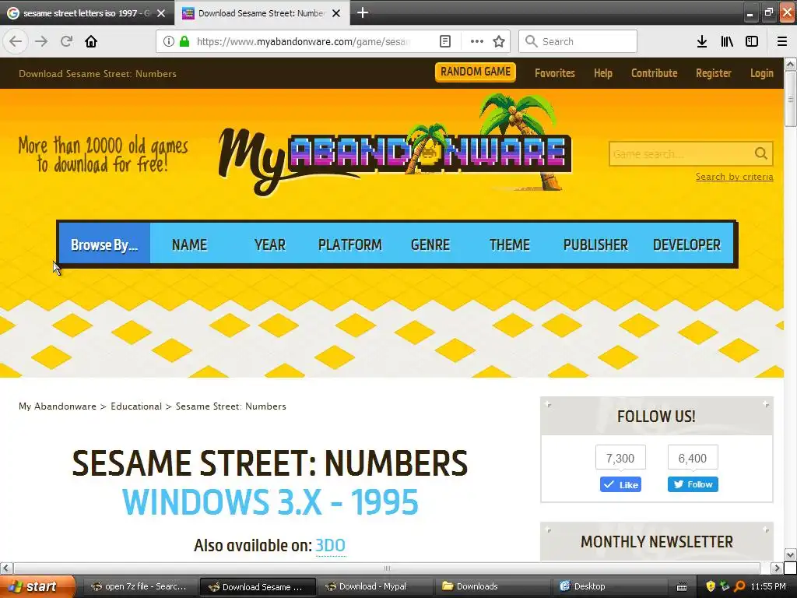Image resolution: width=797 pixels, height=598 pixels.
Task: Switch to Download - Mypal taskbar item
Action: [374, 586]
